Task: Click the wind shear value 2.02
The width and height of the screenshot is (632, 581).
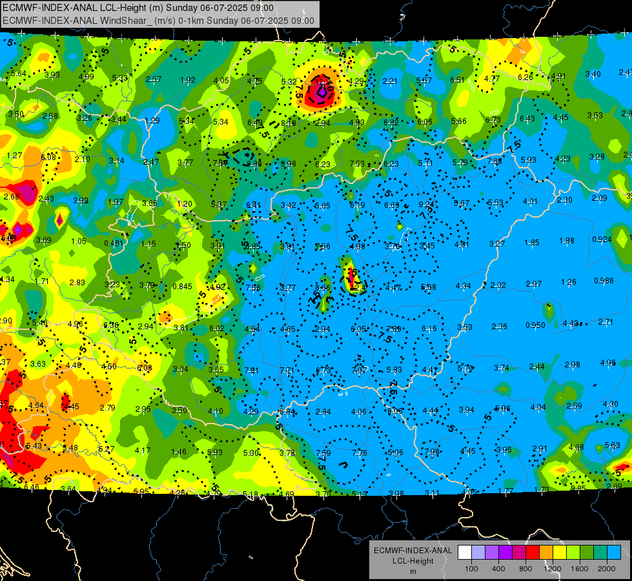Action: [498, 285]
